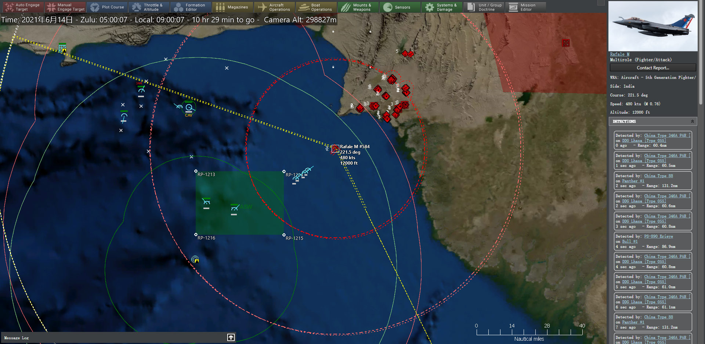
Task: Open DDG Lhasa link in the 60.6nm detection
Action: pyautogui.click(x=644, y=201)
